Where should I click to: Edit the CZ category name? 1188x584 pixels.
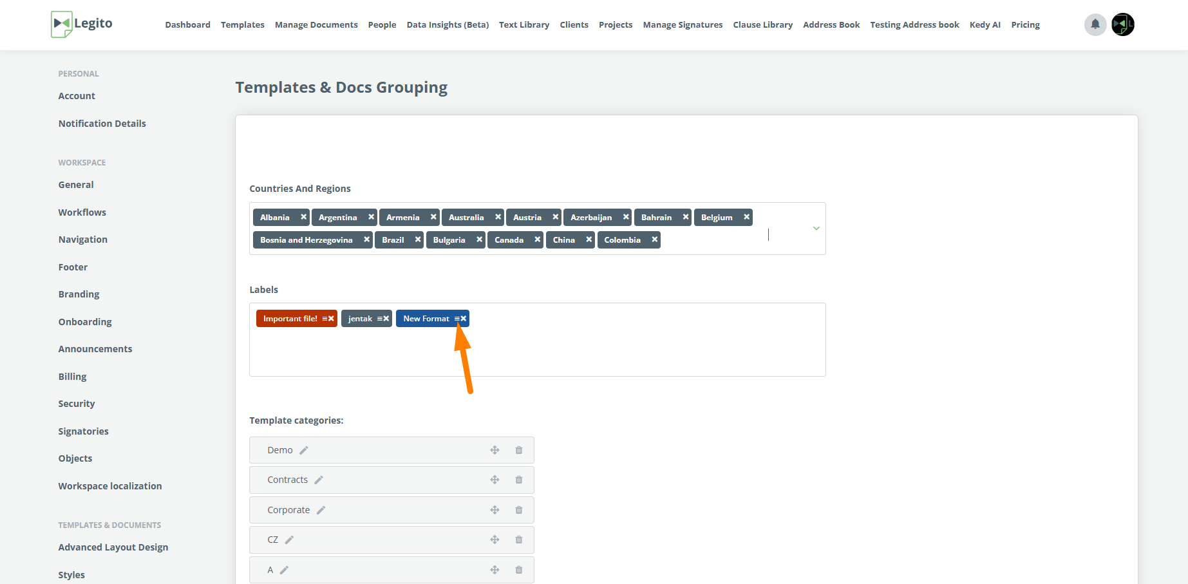pos(289,540)
